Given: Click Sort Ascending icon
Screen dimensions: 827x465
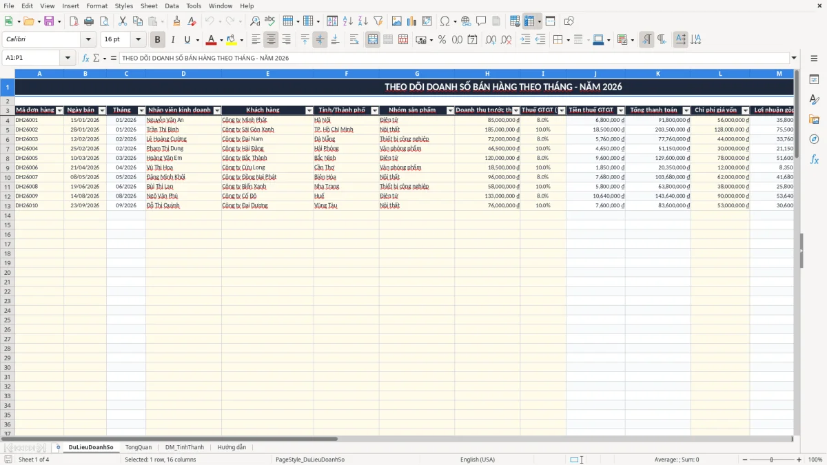Looking at the screenshot, I should click(x=347, y=21).
